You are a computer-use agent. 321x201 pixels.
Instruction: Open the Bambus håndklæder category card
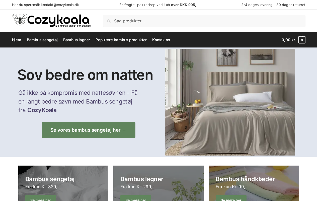(254, 183)
